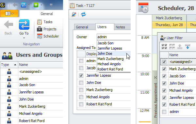Click the User Filter panel icon

coord(163,38)
